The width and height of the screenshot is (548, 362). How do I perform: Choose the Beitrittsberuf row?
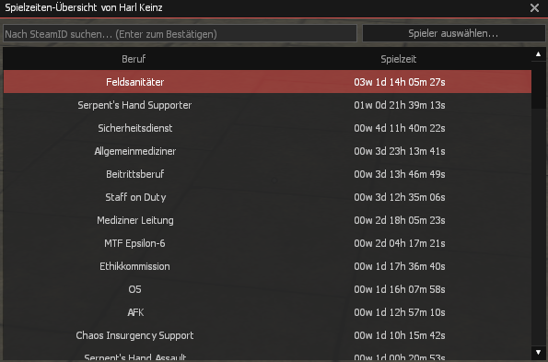click(267, 174)
